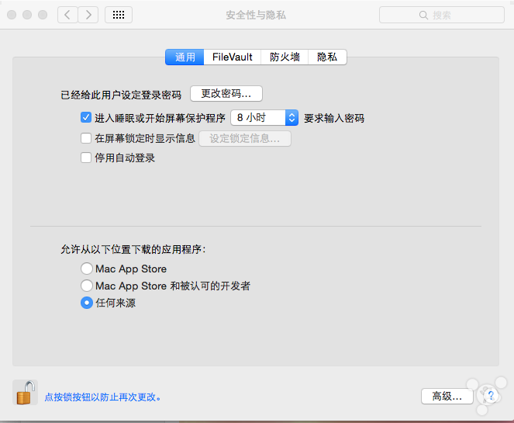
Task: Go back with the left arrow button
Action: 67,15
